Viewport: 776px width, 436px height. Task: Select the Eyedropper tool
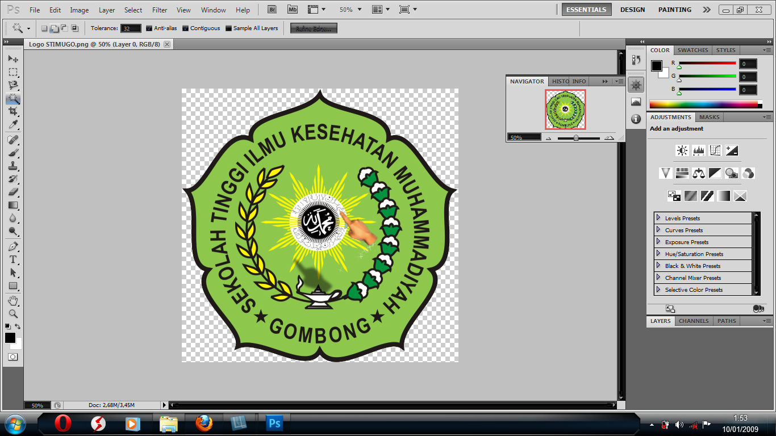point(12,125)
